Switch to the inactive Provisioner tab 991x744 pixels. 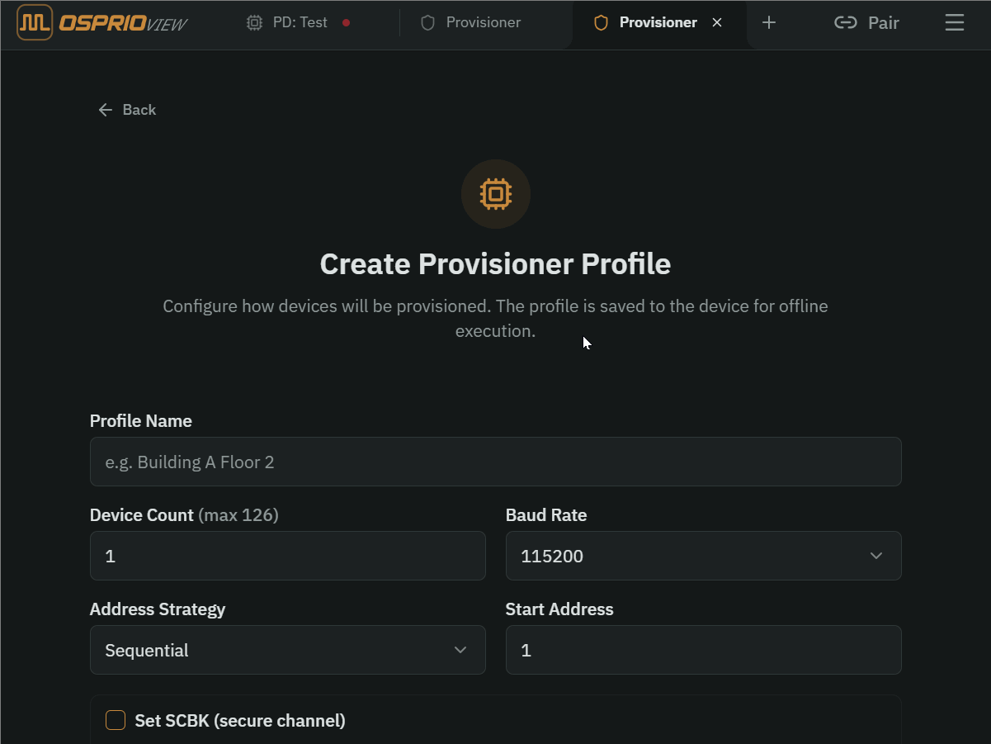pyautogui.click(x=483, y=23)
